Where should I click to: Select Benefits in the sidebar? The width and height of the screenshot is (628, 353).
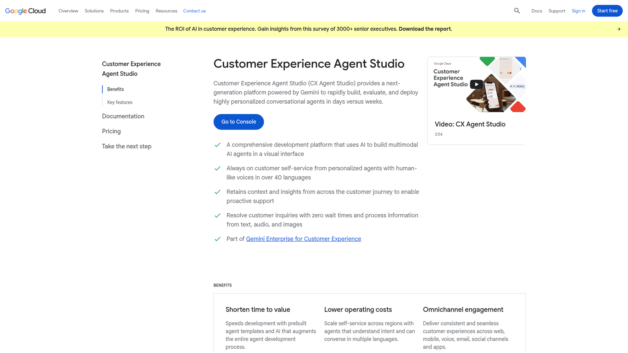116,89
